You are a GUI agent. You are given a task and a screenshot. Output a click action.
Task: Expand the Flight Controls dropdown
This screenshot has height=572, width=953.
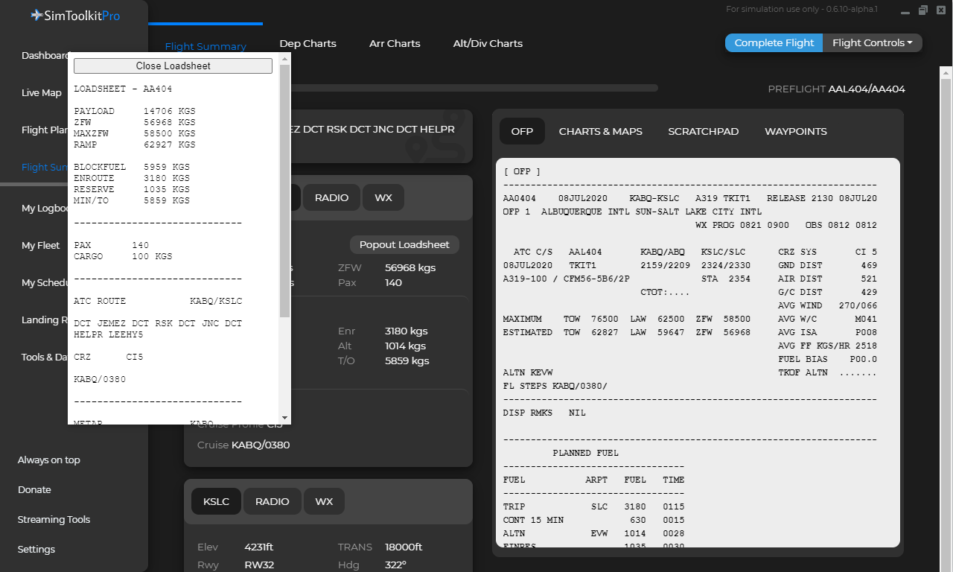(x=873, y=42)
